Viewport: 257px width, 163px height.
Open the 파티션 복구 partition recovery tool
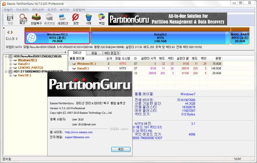point(23,19)
